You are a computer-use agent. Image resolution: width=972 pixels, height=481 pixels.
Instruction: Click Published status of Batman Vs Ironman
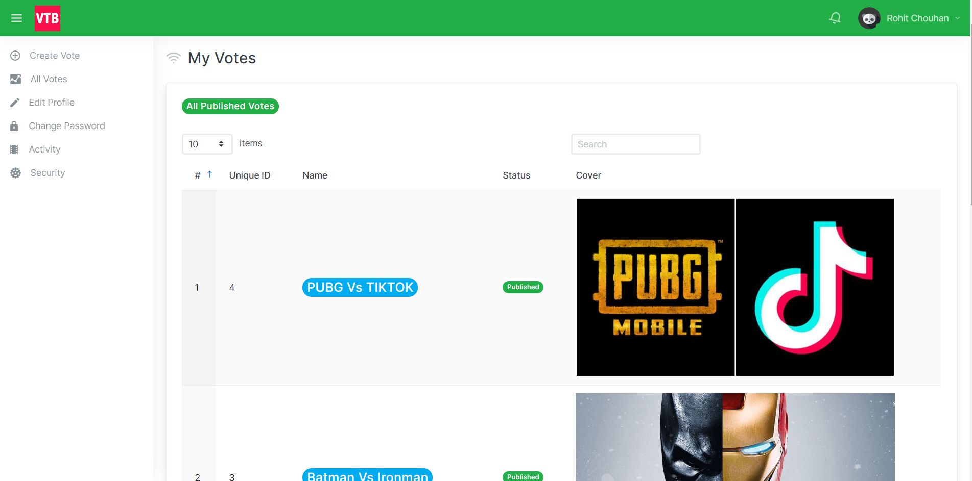(x=523, y=476)
